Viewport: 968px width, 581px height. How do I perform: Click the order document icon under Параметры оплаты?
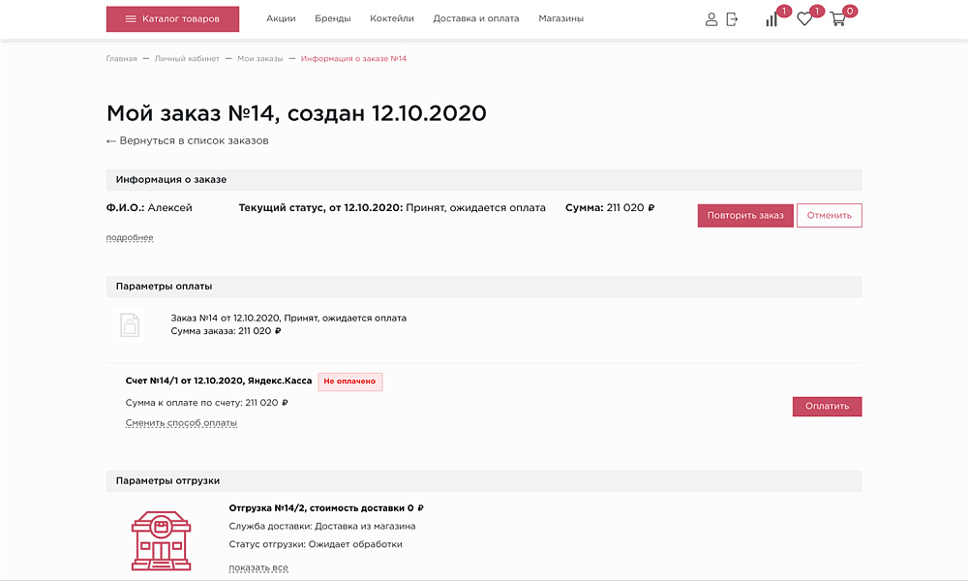click(130, 323)
